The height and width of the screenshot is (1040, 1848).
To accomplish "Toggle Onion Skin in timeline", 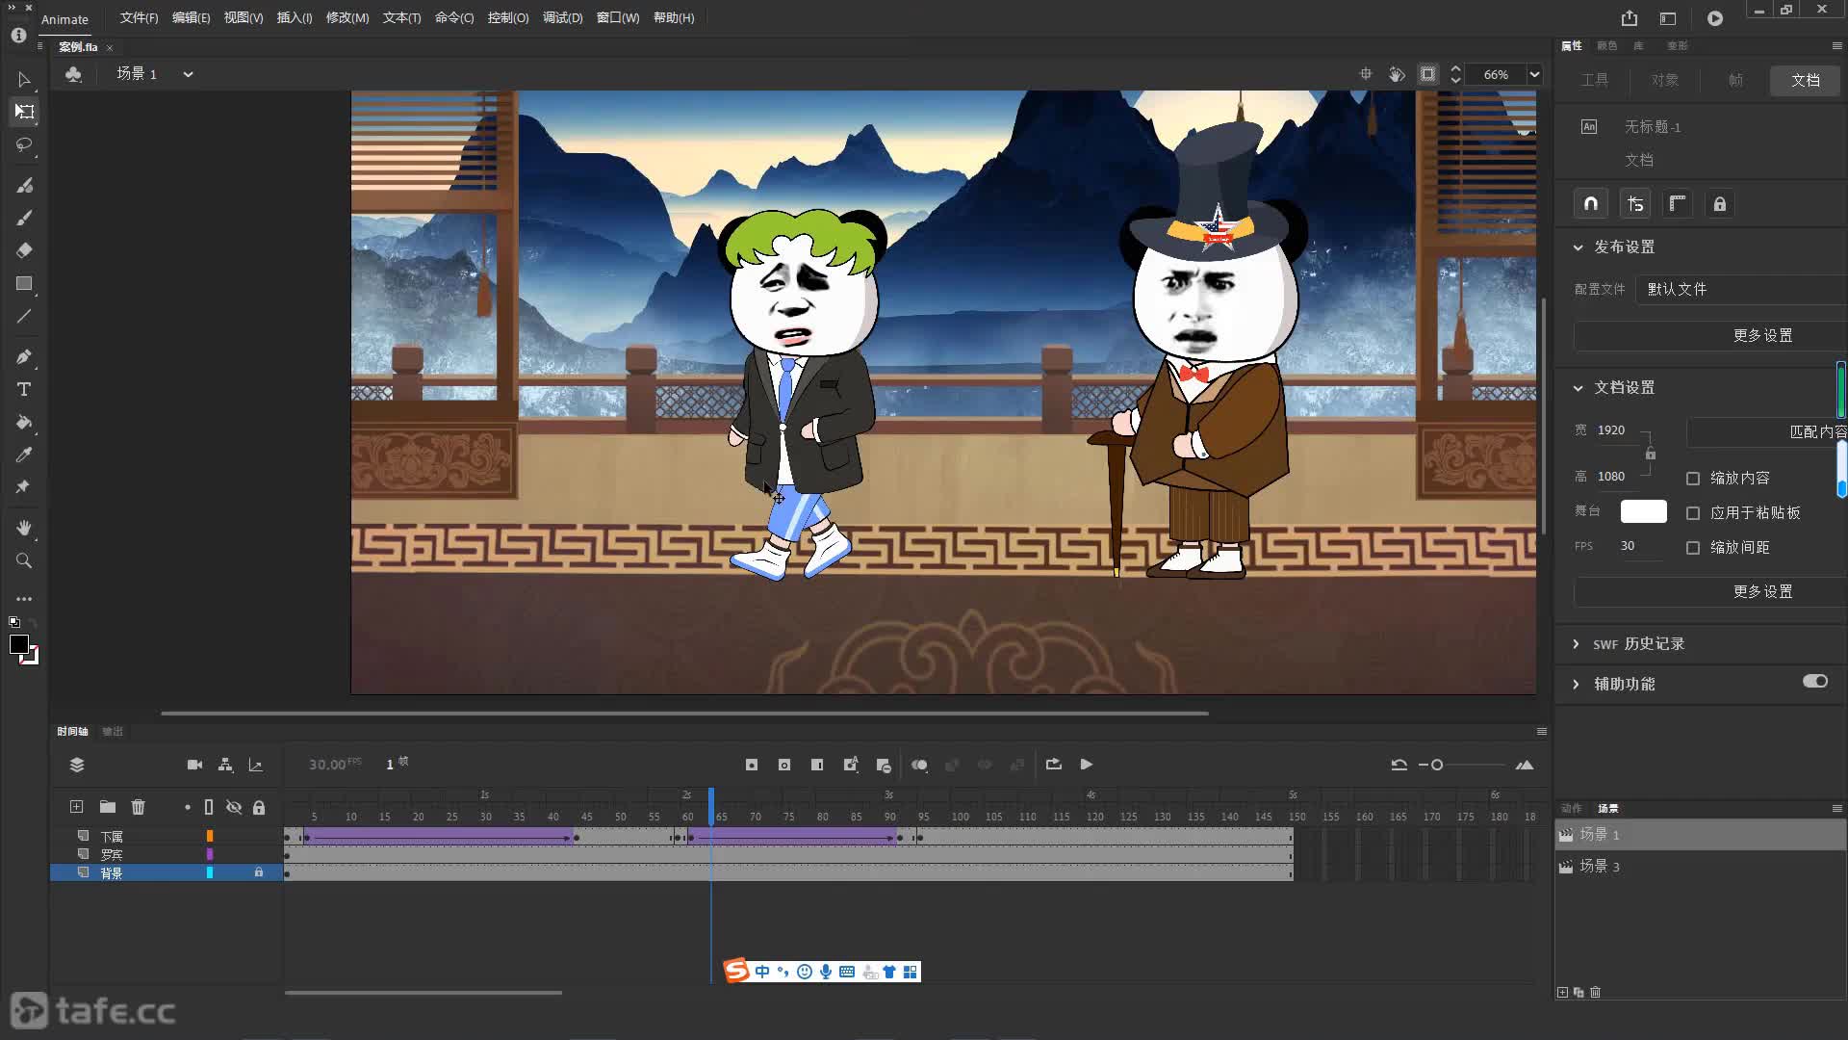I will point(919,765).
